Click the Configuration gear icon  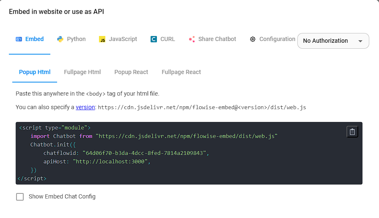(x=253, y=39)
